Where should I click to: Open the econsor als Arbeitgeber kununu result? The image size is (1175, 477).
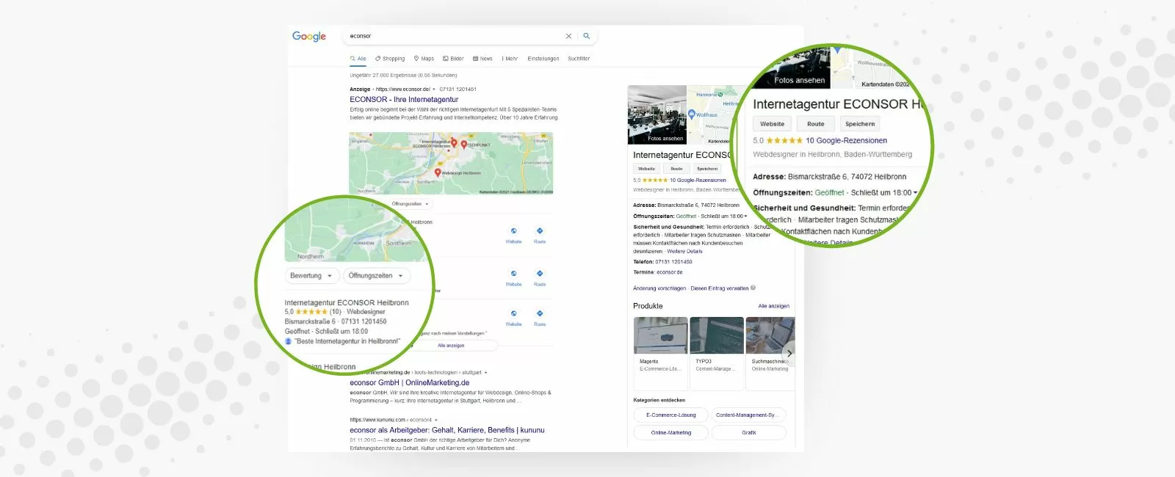click(447, 430)
